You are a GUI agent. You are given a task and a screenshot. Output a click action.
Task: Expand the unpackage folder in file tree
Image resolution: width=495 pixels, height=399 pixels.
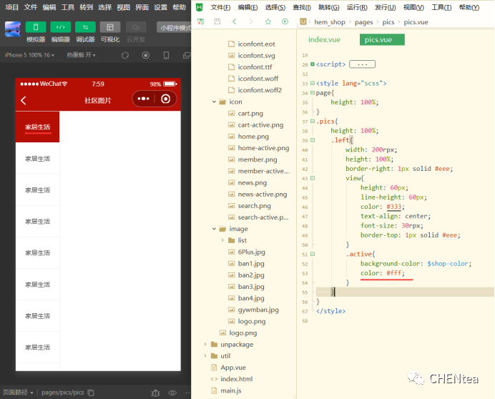tap(205, 345)
